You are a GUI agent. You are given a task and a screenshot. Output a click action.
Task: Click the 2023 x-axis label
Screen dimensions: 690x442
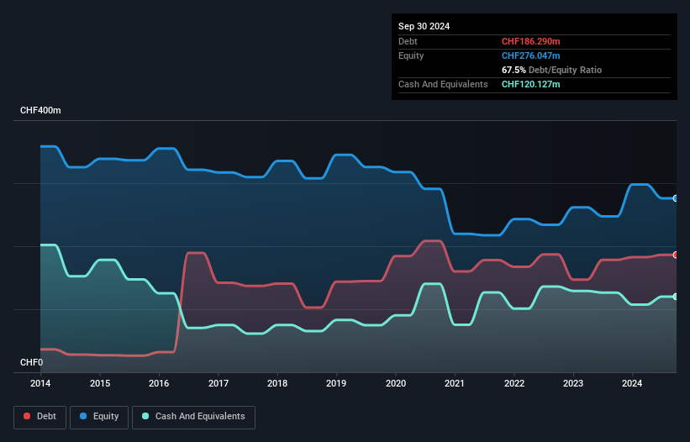point(573,383)
